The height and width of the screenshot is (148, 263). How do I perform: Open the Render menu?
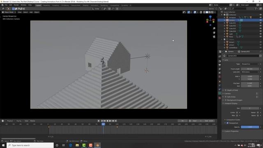[16, 5]
